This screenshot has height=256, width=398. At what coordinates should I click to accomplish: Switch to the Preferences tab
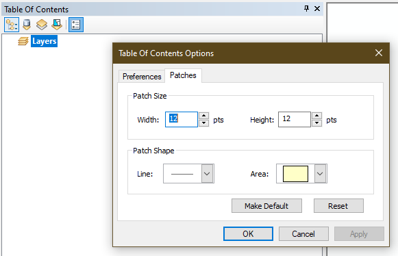click(x=142, y=77)
